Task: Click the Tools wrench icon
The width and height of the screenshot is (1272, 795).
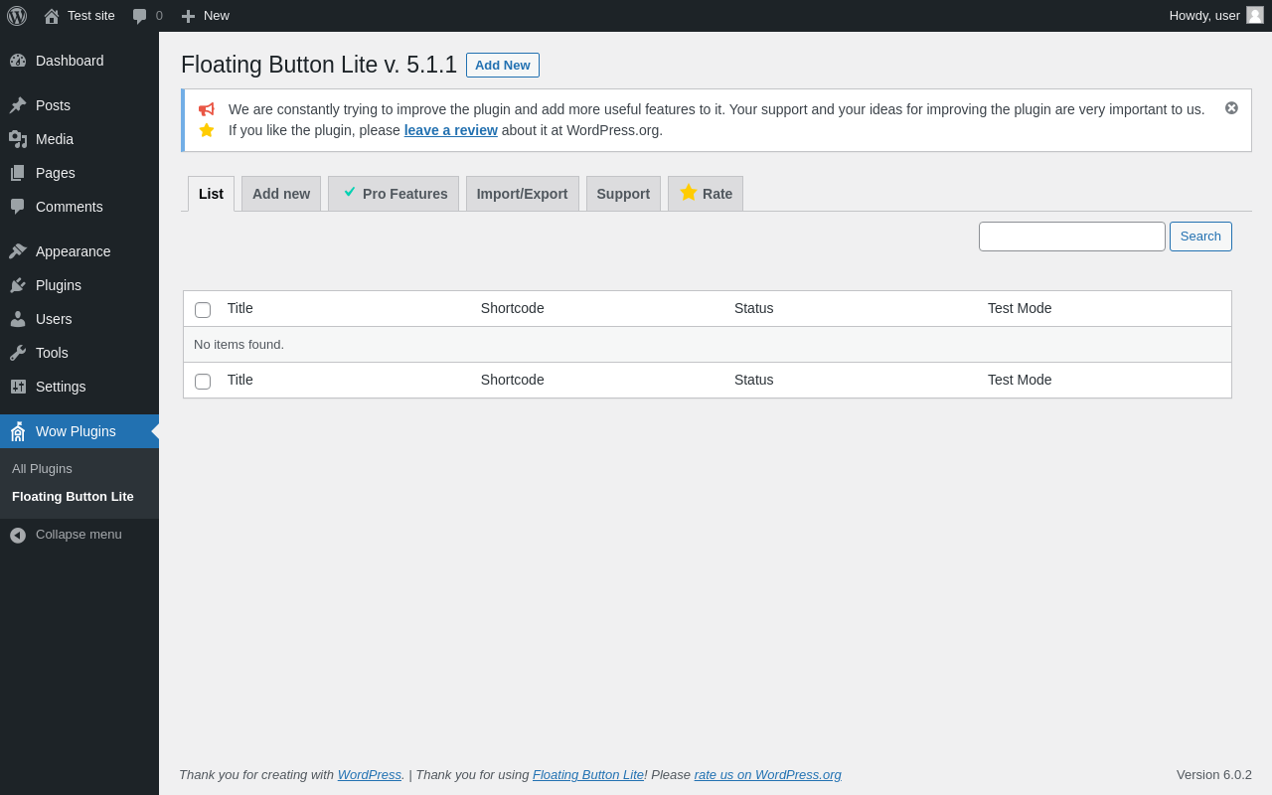Action: tap(18, 353)
